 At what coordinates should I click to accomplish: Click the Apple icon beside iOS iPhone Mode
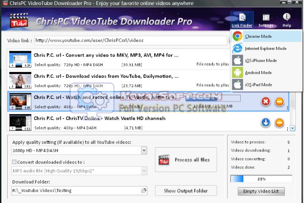237,60
